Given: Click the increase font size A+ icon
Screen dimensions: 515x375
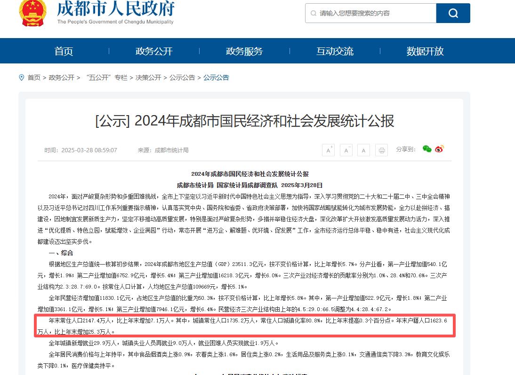Looking at the screenshot, I should coord(328,150).
